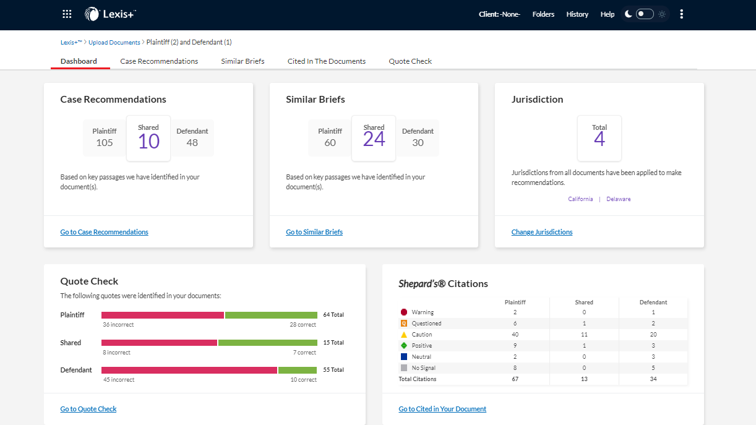Viewport: 756px width, 425px height.
Task: Click the yellow Caution triangle icon
Action: tap(404, 335)
